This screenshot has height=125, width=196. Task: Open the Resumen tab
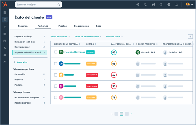(23, 26)
